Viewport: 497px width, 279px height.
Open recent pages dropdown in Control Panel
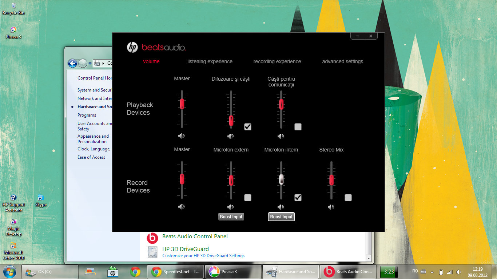click(x=90, y=64)
